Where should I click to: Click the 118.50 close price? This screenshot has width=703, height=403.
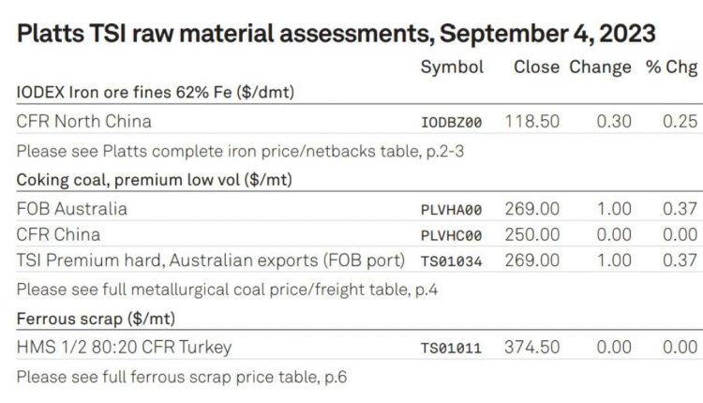point(532,122)
